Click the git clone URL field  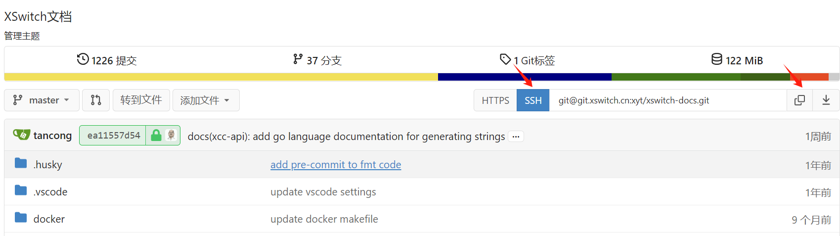(667, 100)
